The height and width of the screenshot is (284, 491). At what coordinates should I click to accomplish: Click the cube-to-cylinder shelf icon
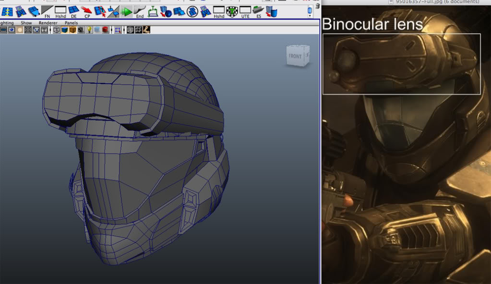coord(272,12)
